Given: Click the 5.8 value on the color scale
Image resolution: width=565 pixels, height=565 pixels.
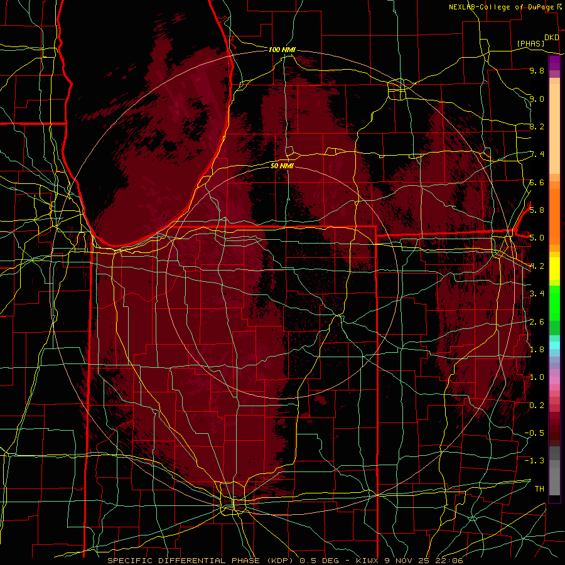Looking at the screenshot, I should coord(537,210).
